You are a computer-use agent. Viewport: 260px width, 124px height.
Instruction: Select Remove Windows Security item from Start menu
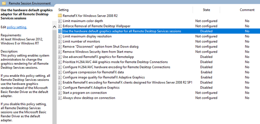click(x=97, y=52)
